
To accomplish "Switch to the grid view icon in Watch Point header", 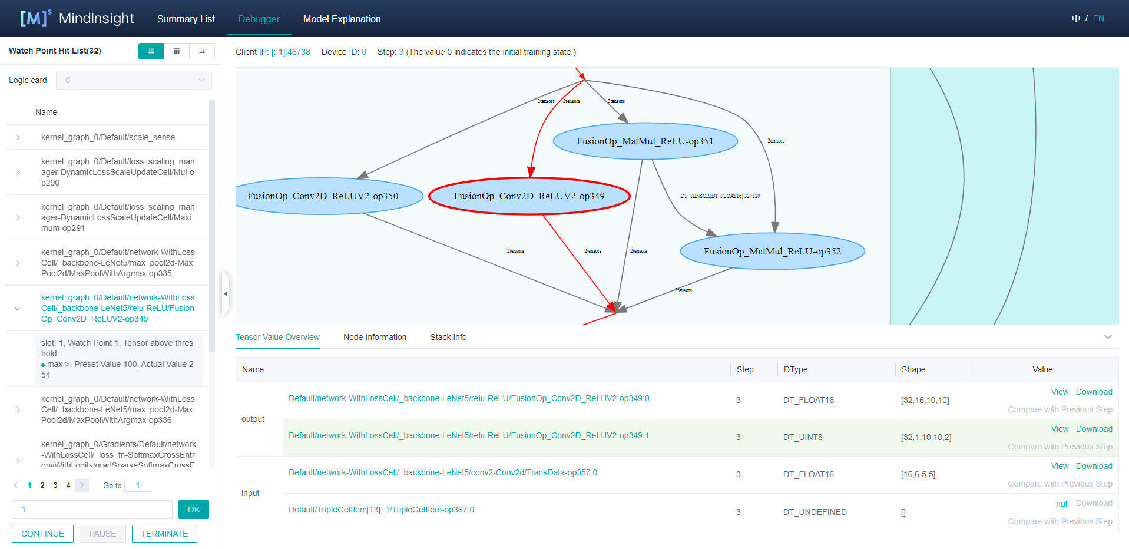I will click(177, 51).
